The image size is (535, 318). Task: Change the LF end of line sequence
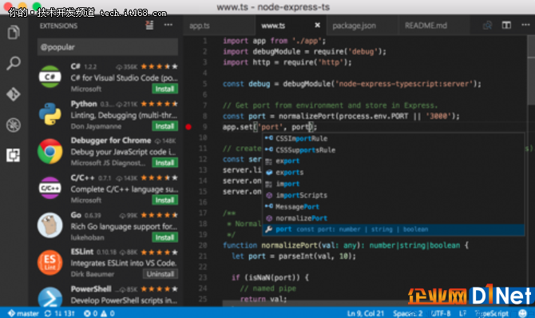click(x=462, y=313)
